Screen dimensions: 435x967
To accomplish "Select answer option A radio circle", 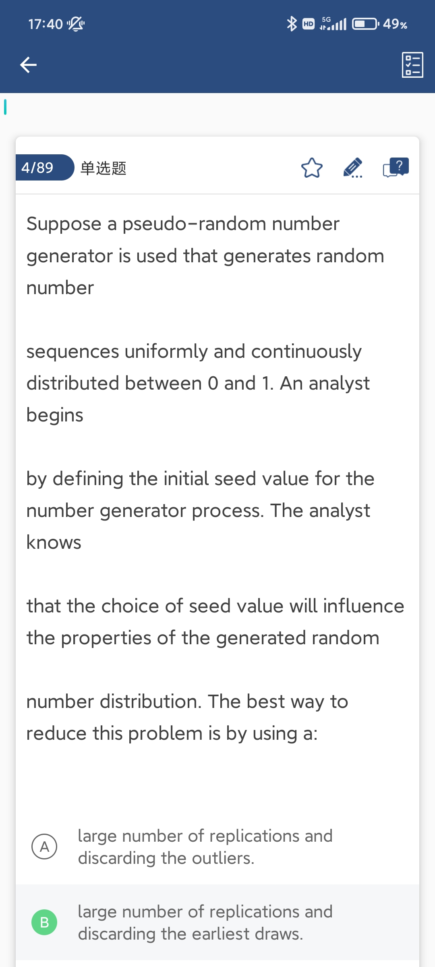I will pos(44,847).
